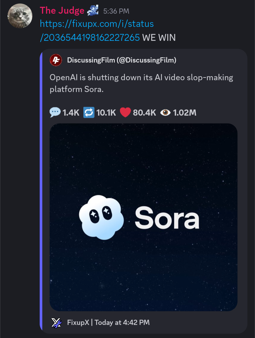Click the blue retweet arrows icon
Image resolution: width=255 pixels, height=338 pixels.
[x=89, y=112]
